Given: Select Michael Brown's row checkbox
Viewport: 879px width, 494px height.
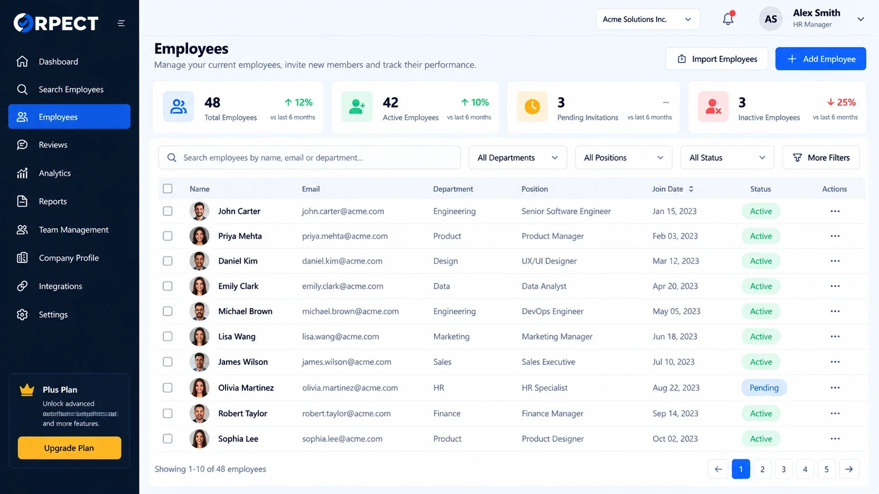Looking at the screenshot, I should [168, 311].
